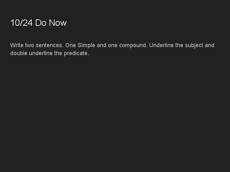Click the word 'sentences.' in body text
The height and width of the screenshot is (172, 230).
click(50, 45)
